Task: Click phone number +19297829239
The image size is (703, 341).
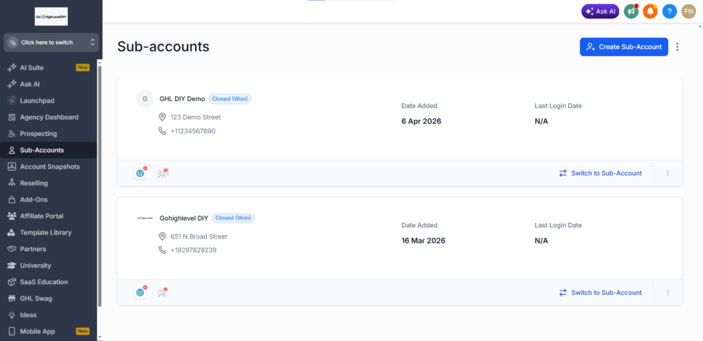Action: 193,250
